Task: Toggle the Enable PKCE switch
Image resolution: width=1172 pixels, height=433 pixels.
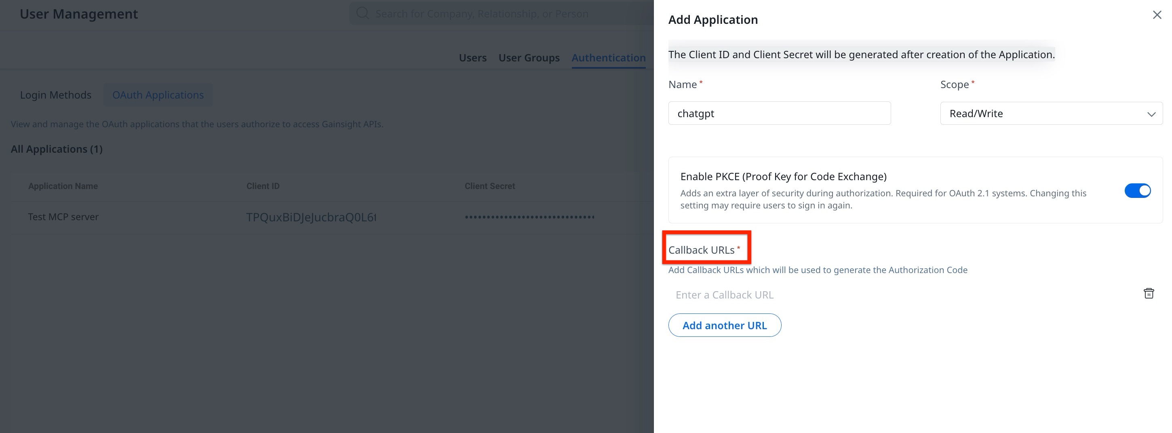Action: (x=1137, y=191)
